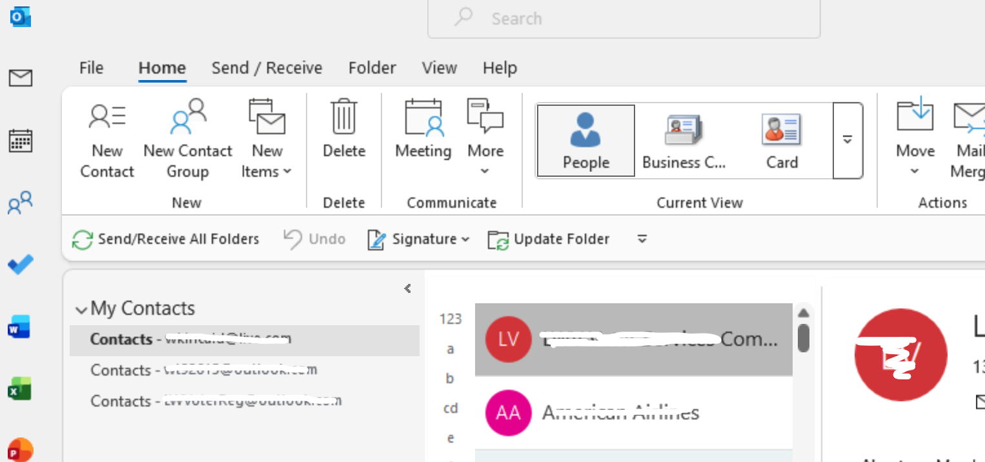The image size is (985, 462).
Task: Switch to People view
Action: tap(586, 141)
